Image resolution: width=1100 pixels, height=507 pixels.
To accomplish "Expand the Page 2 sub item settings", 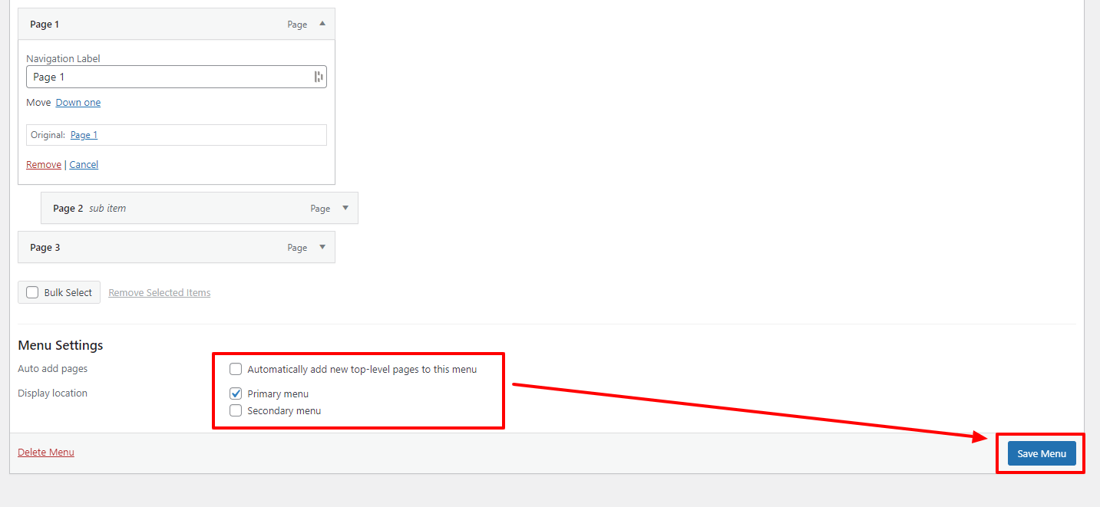I will tap(345, 207).
